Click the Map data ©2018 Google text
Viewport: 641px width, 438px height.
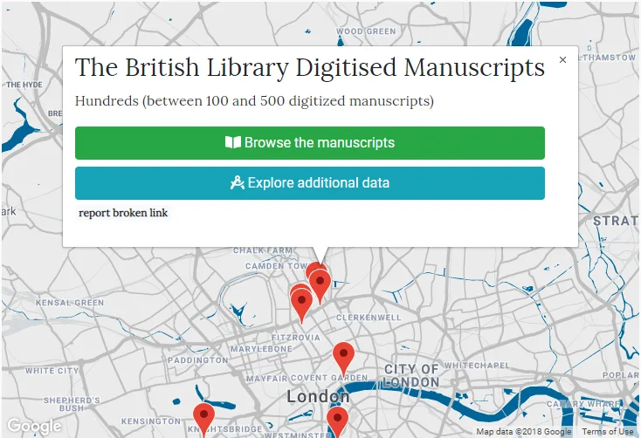(524, 432)
